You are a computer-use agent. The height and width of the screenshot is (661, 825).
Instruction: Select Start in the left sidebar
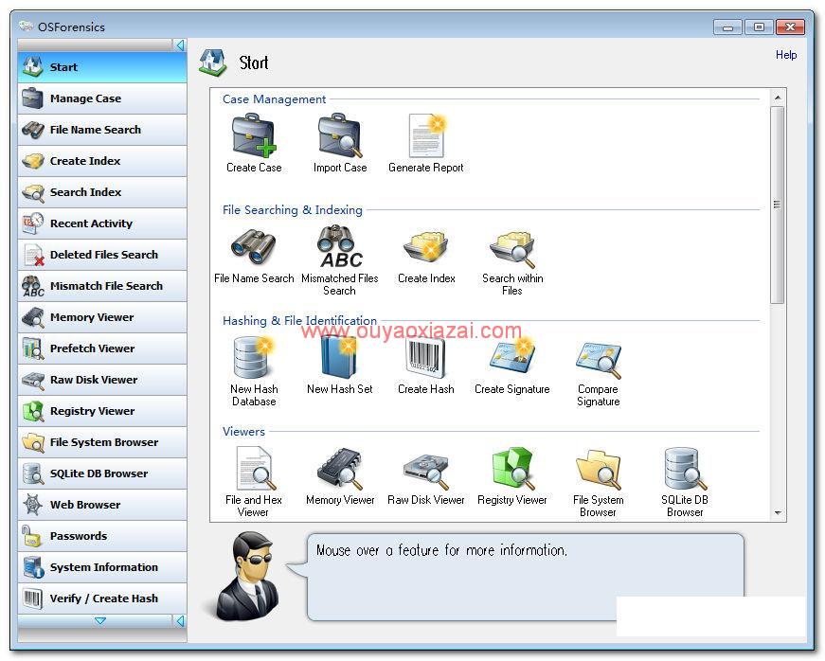click(102, 67)
